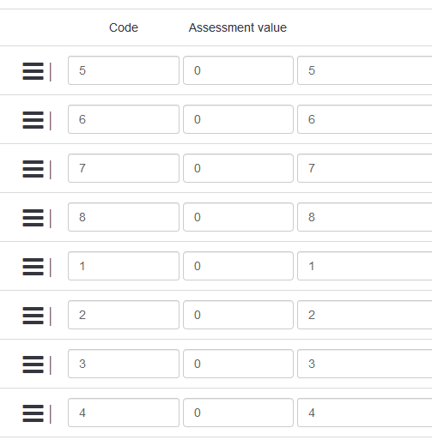Focus the Code field containing 4

coord(124,413)
